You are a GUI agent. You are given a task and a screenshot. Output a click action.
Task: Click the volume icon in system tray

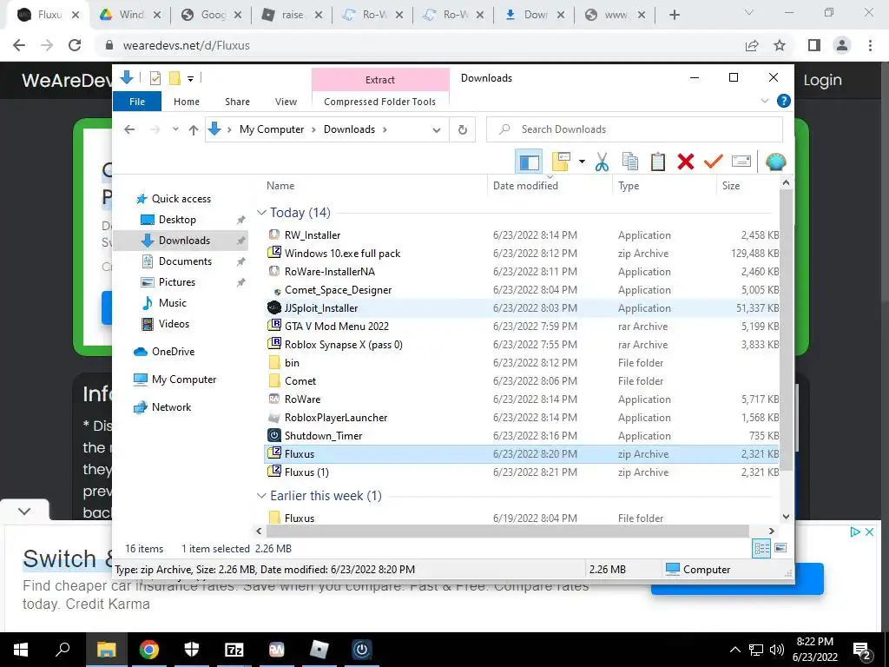(x=777, y=650)
